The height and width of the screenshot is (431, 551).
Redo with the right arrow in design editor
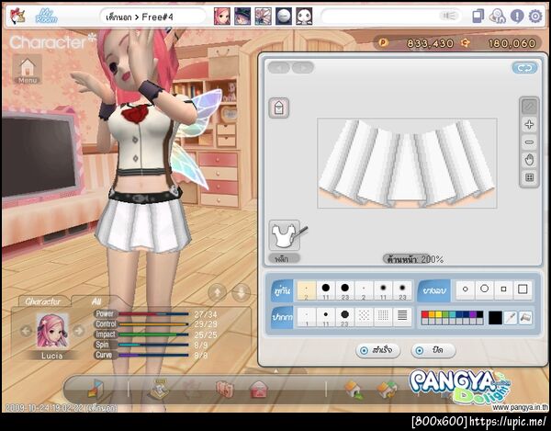tap(303, 67)
